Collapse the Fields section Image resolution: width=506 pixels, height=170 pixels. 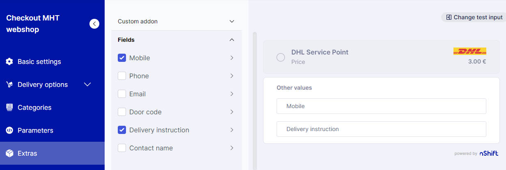(232, 40)
